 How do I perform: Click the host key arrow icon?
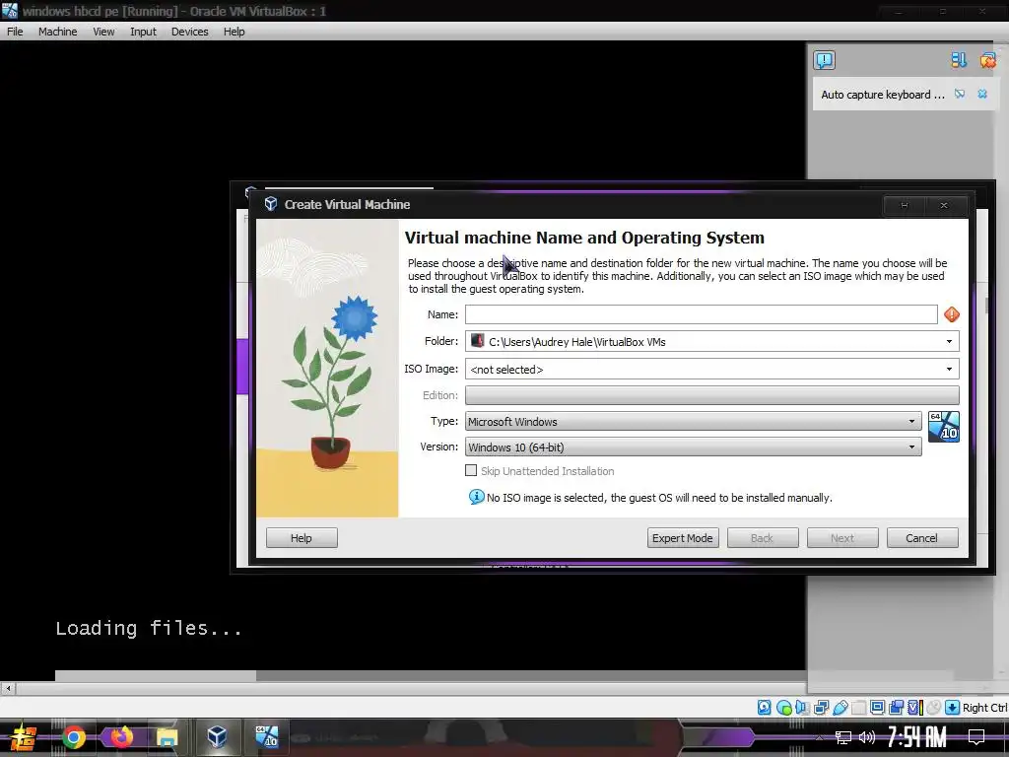coord(953,708)
